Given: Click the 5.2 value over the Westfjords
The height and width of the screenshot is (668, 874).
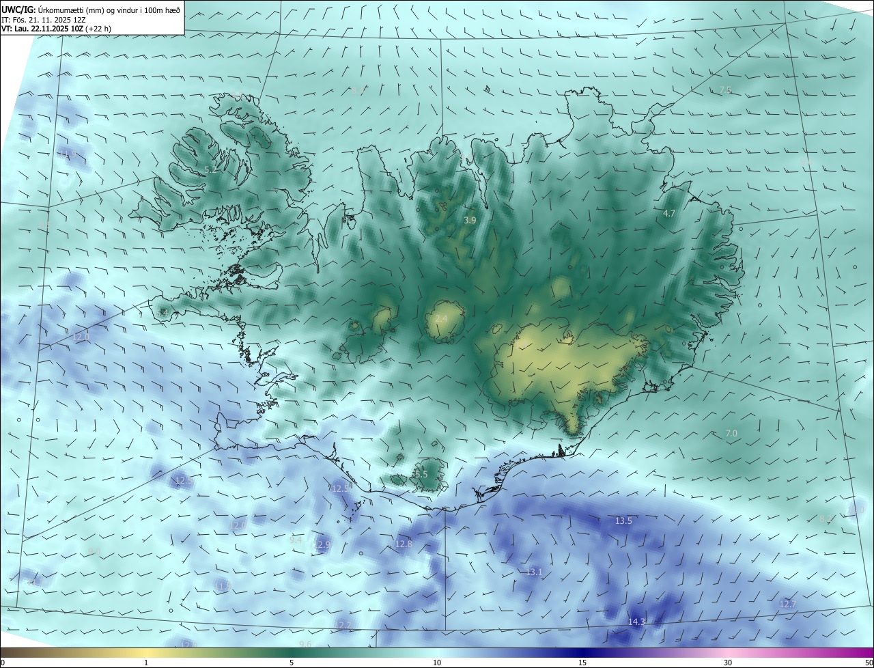Looking at the screenshot, I should [211, 169].
